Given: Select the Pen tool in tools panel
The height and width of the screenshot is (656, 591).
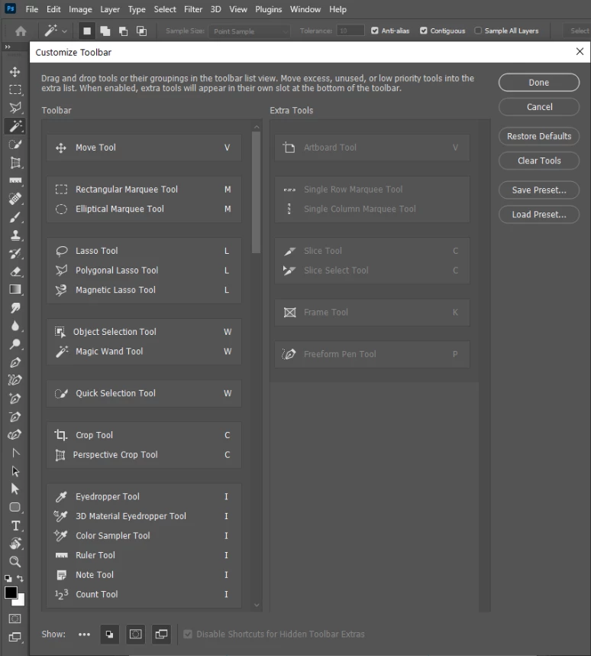Looking at the screenshot, I should click(x=15, y=362).
